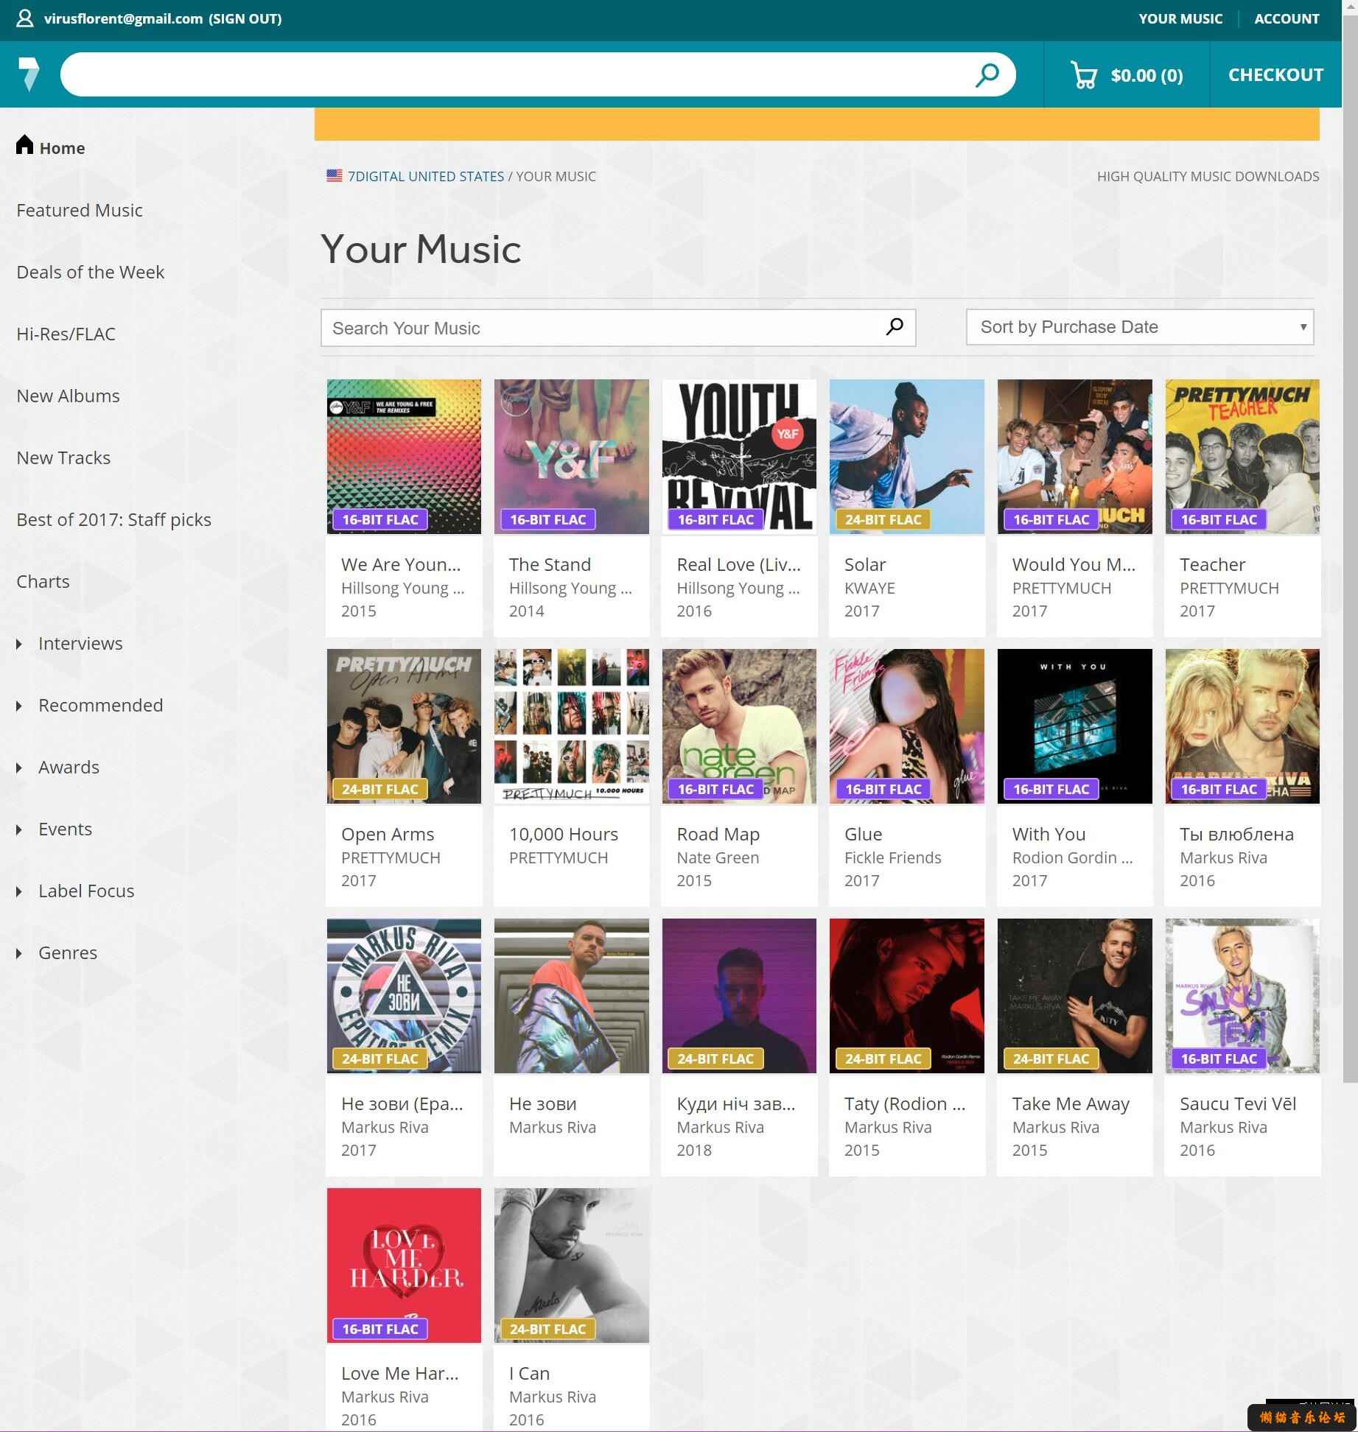
Task: Click the 7DIGITAL UNITED STATES breadcrumb link
Action: 426,176
